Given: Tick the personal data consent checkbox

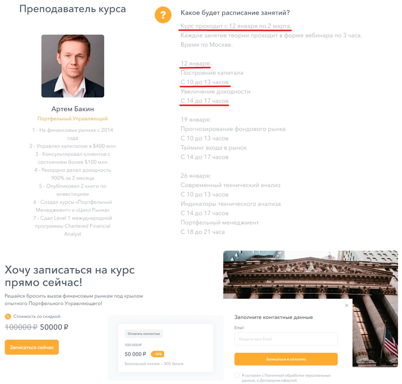Looking at the screenshot, I should click(x=237, y=375).
